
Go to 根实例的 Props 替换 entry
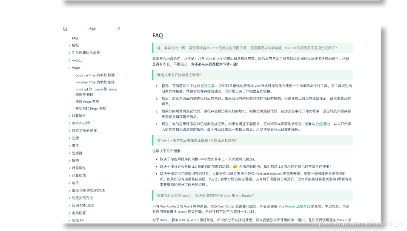(x=91, y=109)
